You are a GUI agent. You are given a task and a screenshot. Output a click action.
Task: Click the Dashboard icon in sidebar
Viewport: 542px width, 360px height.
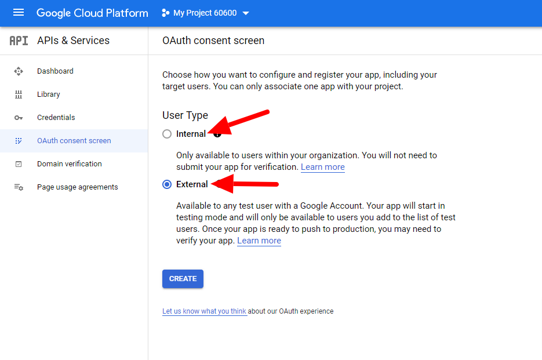click(19, 71)
